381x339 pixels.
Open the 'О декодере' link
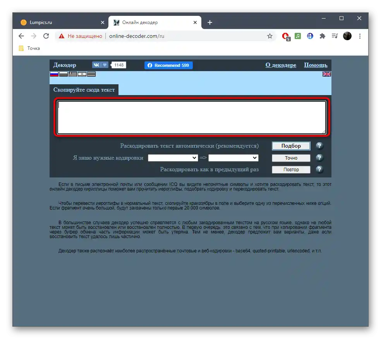click(281, 65)
